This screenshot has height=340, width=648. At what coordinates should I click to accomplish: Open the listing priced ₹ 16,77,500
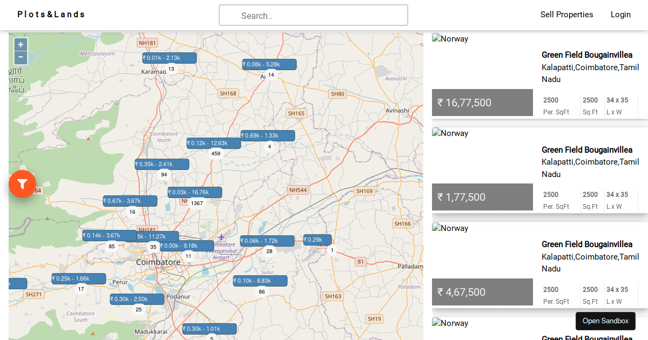click(540, 75)
